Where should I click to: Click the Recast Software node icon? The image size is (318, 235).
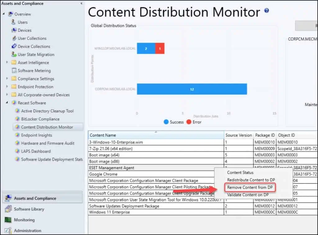coord(14,103)
